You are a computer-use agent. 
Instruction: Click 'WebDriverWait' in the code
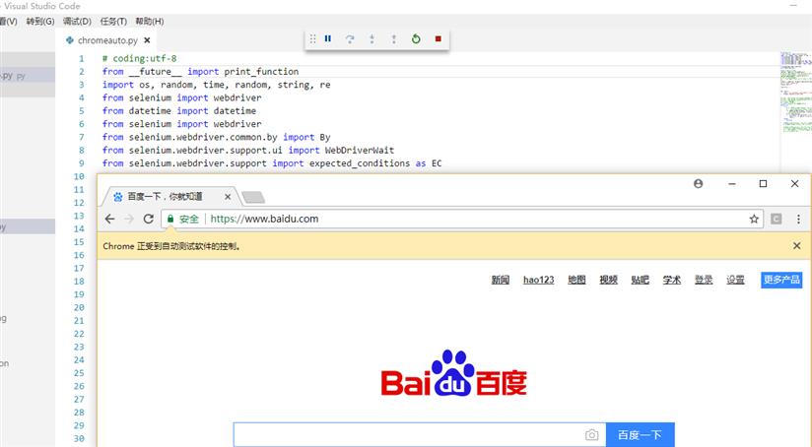coord(360,150)
